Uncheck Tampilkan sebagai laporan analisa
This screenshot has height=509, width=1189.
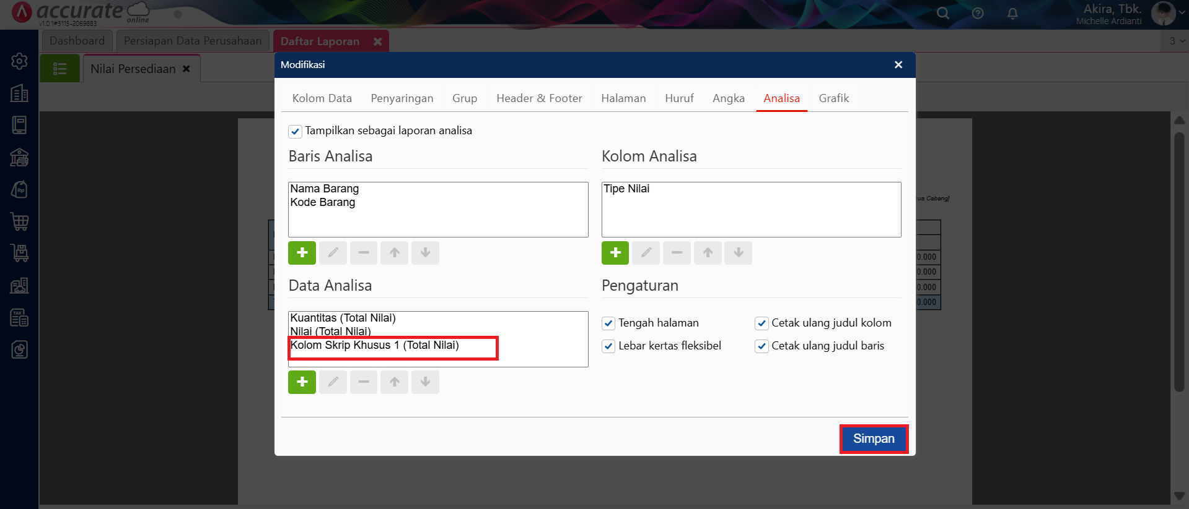coord(296,131)
